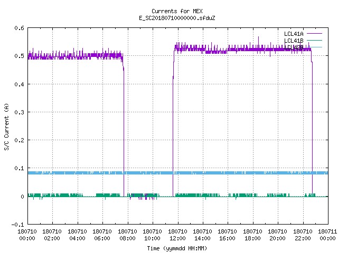Select the subtitle "E_SC20180710000000.sfduZ"
The height and width of the screenshot is (253, 338).
[x=177, y=18]
